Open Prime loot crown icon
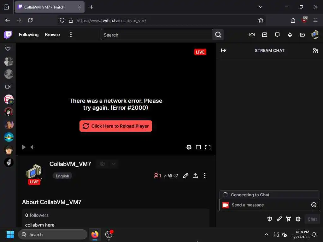This screenshot has height=242, width=323. pyautogui.click(x=252, y=35)
